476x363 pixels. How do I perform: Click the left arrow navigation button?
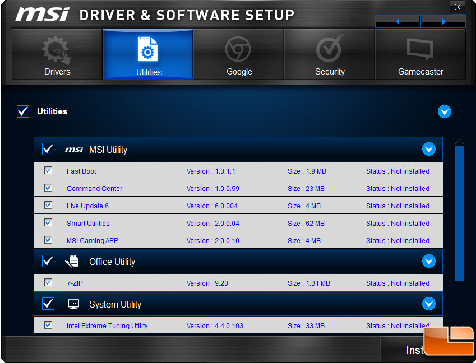pos(398,21)
